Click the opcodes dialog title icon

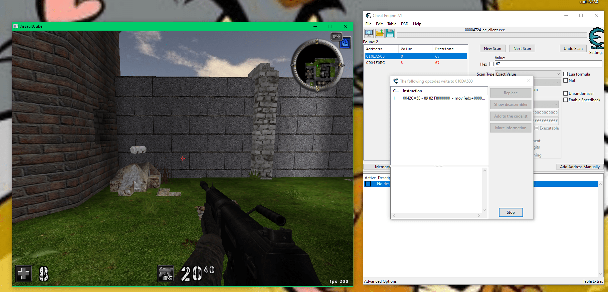pyautogui.click(x=396, y=81)
